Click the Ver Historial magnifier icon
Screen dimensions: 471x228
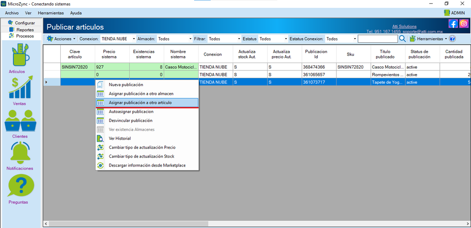100,139
